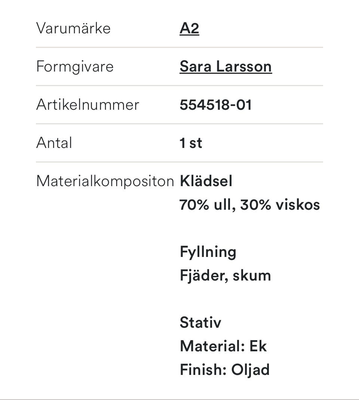Click the Finish: Oljad line

224,370
